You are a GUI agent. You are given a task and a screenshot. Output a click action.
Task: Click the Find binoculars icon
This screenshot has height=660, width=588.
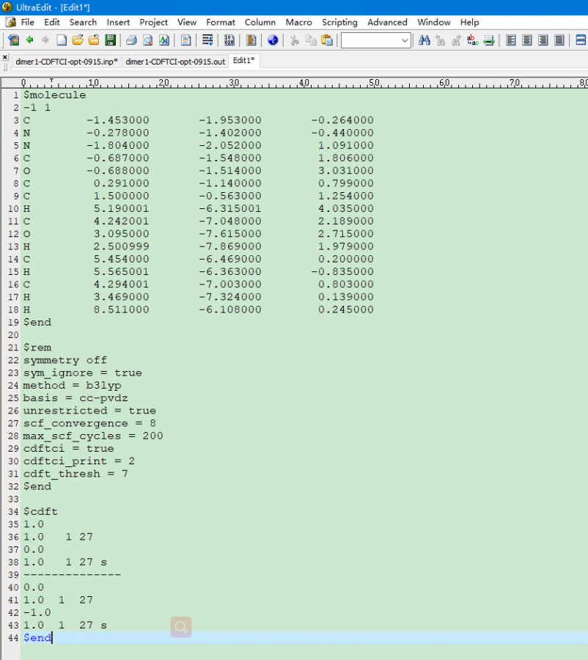pos(425,40)
